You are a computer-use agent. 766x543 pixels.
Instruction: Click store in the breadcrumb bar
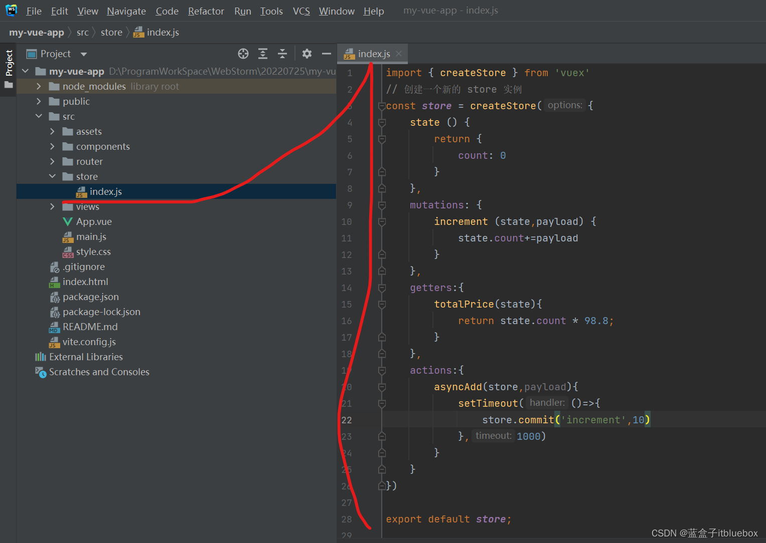[x=111, y=33]
